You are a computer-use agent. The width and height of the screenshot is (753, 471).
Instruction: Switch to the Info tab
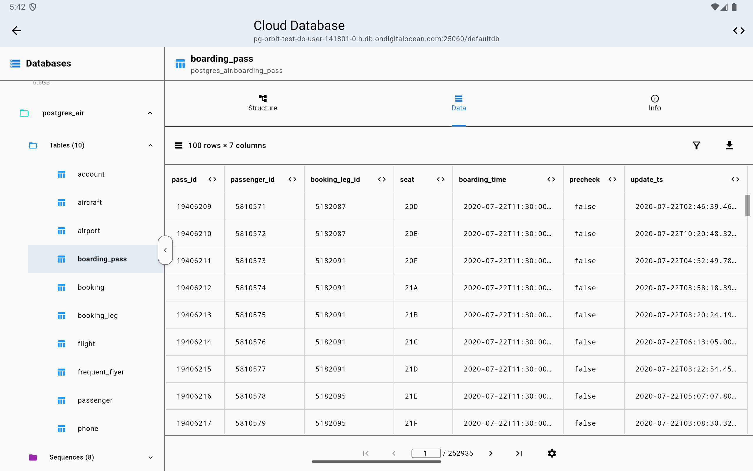655,103
